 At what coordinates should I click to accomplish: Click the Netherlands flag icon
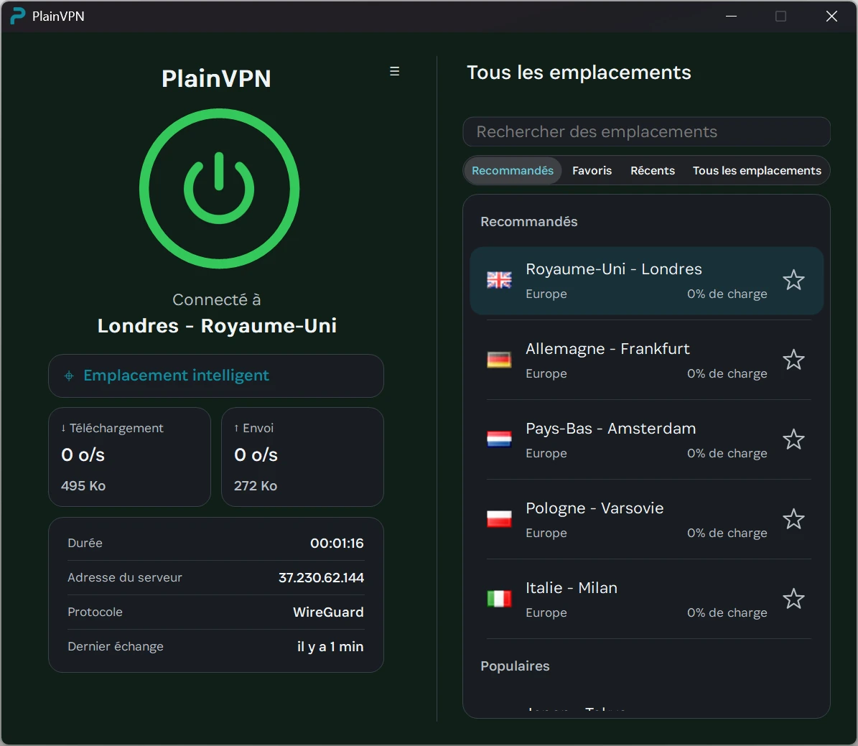[499, 439]
